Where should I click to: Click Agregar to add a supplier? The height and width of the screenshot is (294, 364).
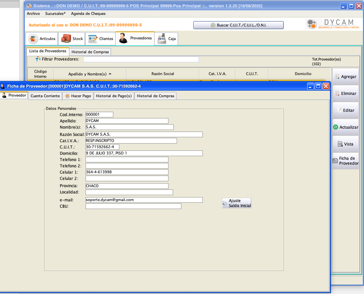(346, 77)
